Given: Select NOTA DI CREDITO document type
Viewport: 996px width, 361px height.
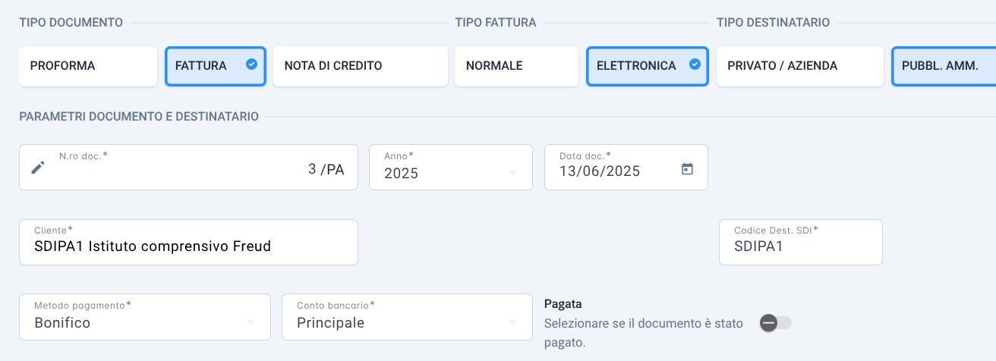Looking at the screenshot, I should tap(361, 66).
